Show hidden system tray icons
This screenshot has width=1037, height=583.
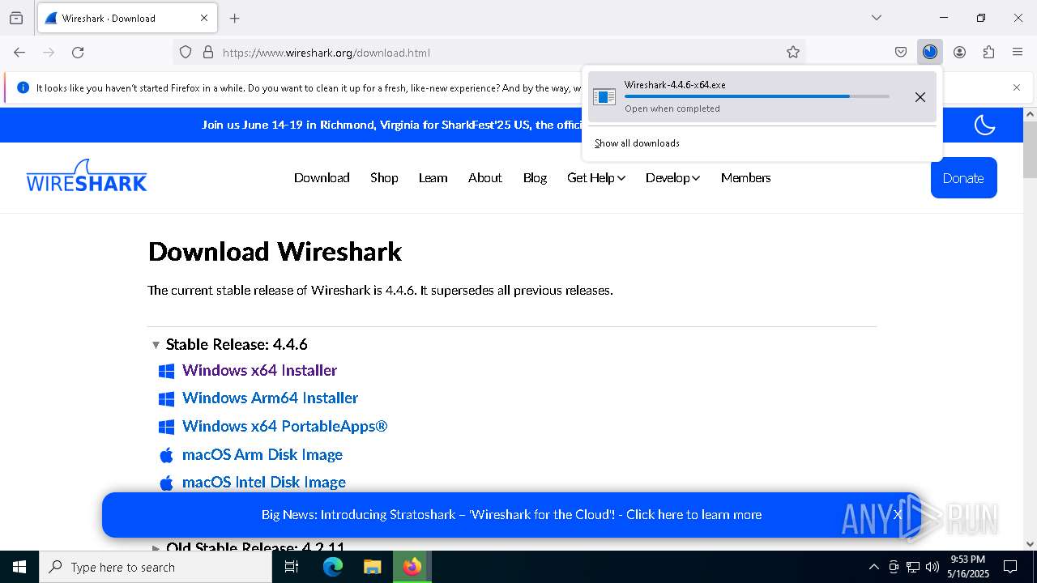pos(873,567)
